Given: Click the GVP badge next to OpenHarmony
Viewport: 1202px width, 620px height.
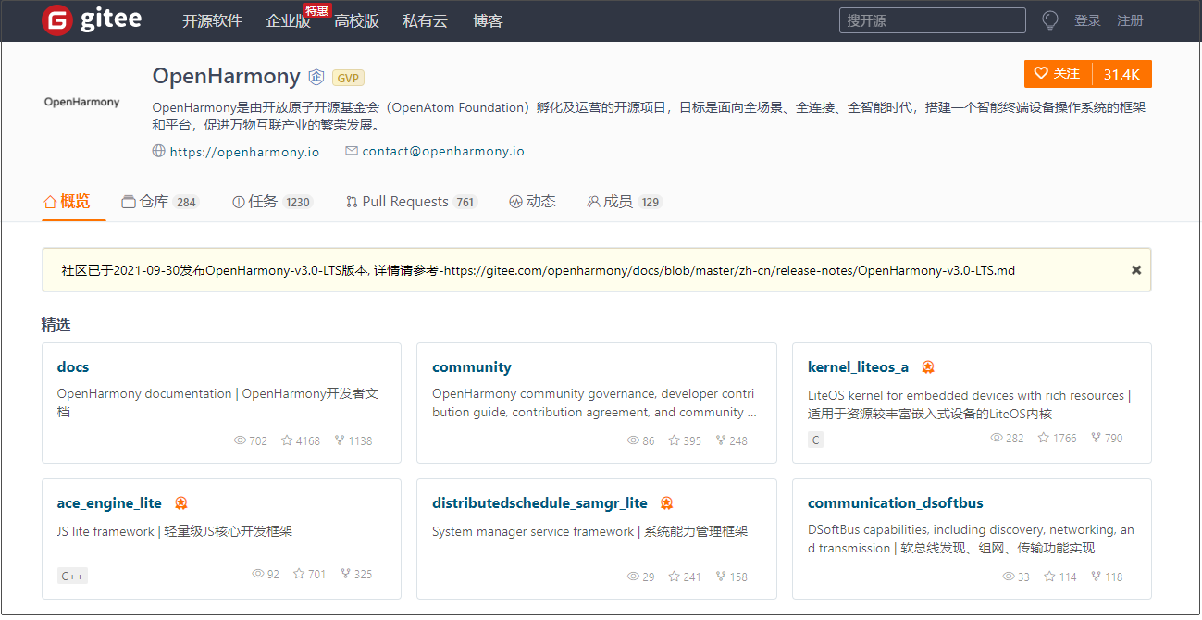Looking at the screenshot, I should (x=348, y=78).
